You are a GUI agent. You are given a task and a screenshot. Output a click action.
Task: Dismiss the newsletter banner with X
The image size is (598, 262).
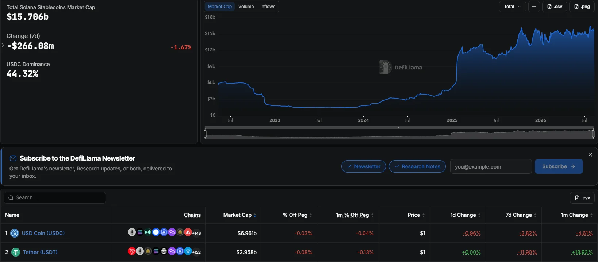(x=590, y=155)
